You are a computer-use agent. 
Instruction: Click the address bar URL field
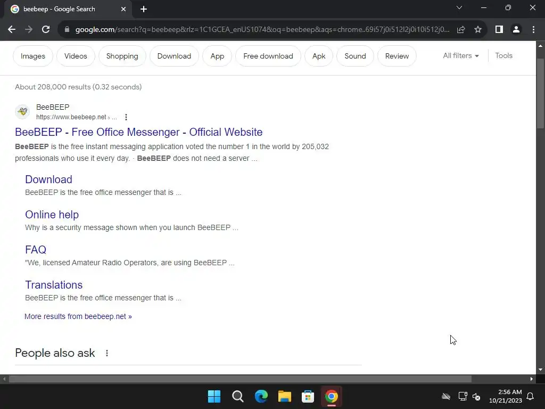pyautogui.click(x=262, y=30)
